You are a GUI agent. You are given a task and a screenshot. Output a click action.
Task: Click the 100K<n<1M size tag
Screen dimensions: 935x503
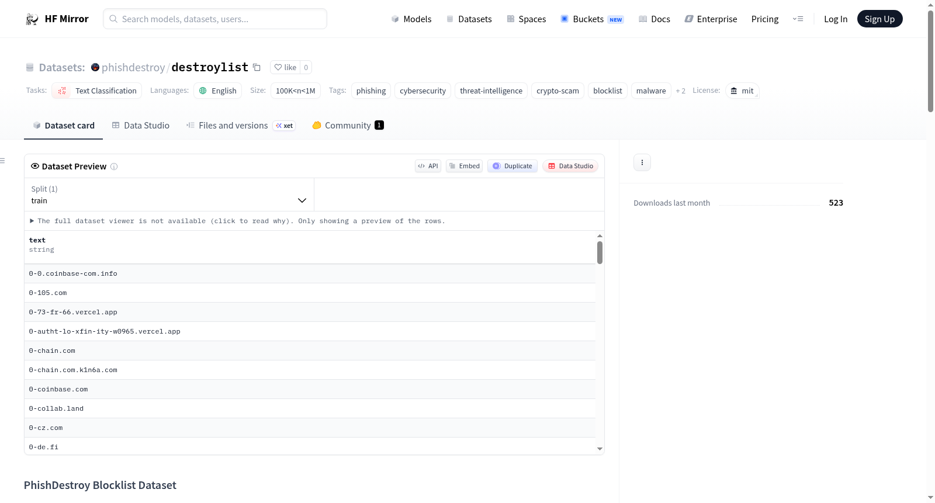(x=295, y=91)
